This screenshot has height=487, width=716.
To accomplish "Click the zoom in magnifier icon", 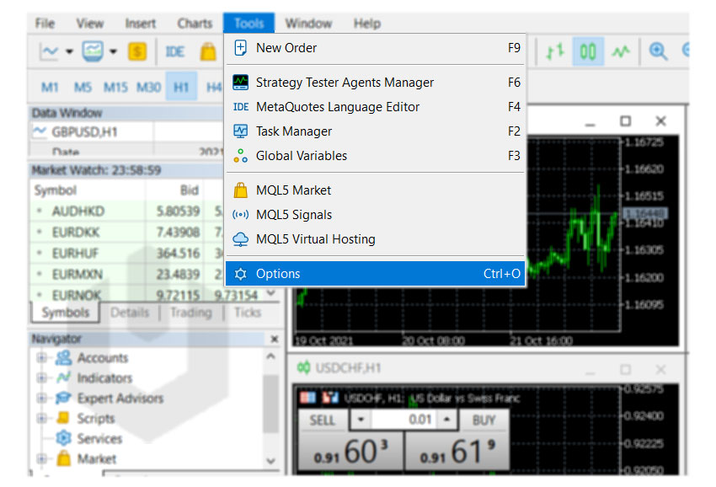I will pos(658,52).
